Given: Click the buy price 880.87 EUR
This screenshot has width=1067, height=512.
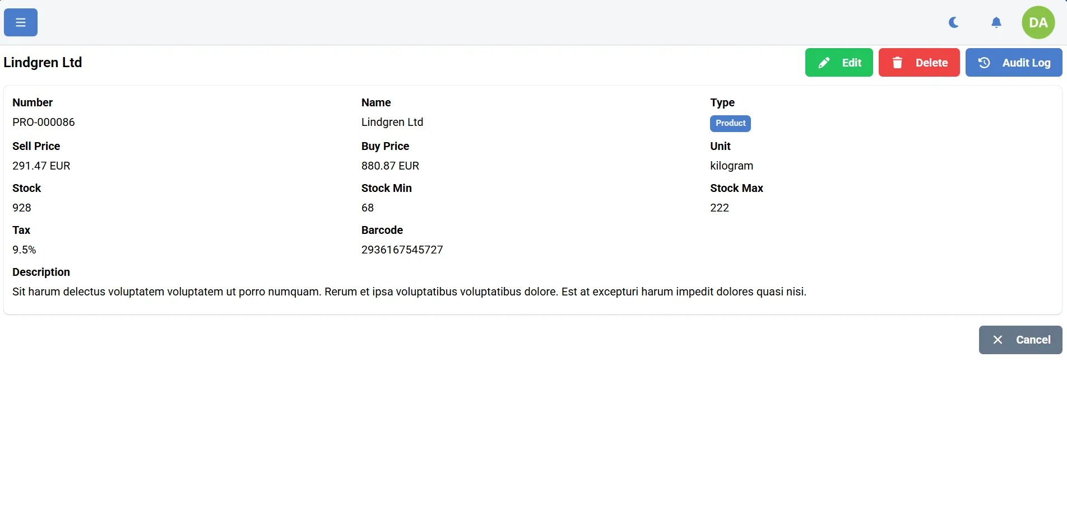Looking at the screenshot, I should tap(390, 166).
